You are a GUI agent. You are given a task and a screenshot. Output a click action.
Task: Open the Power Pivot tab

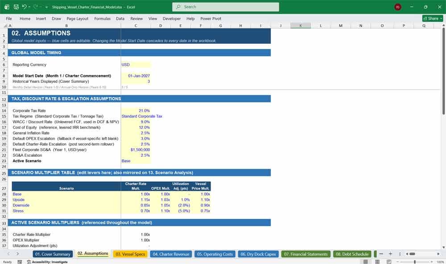click(x=211, y=18)
